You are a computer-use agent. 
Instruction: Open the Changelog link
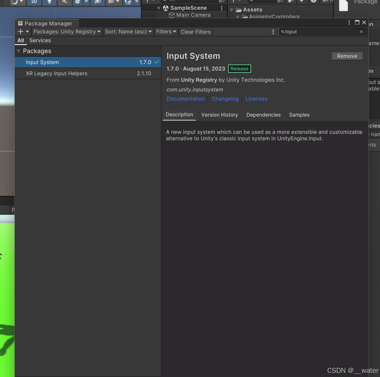click(x=225, y=99)
